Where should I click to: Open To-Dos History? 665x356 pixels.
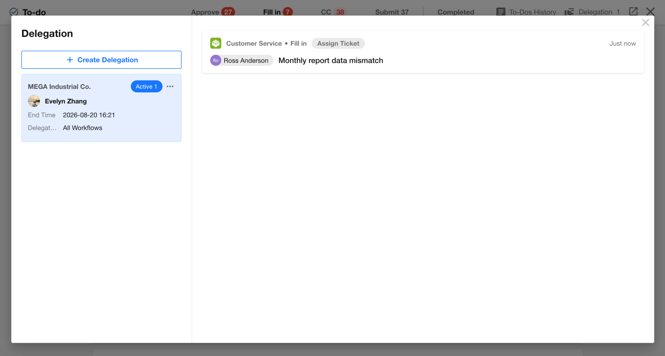(526, 12)
